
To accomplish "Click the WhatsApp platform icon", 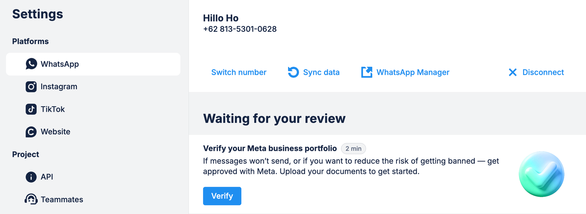I will (31, 64).
